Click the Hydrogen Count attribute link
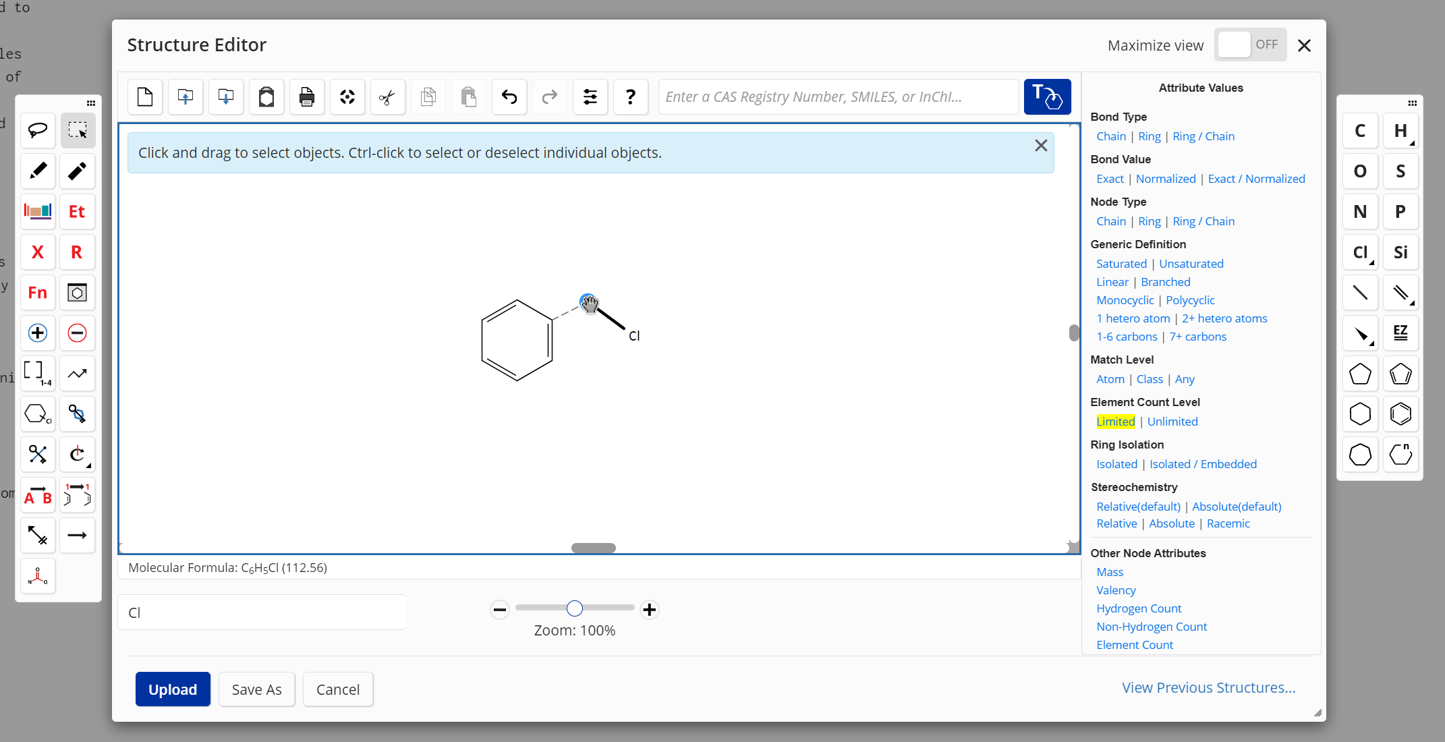Screen dimensions: 1445x742 click(1139, 608)
